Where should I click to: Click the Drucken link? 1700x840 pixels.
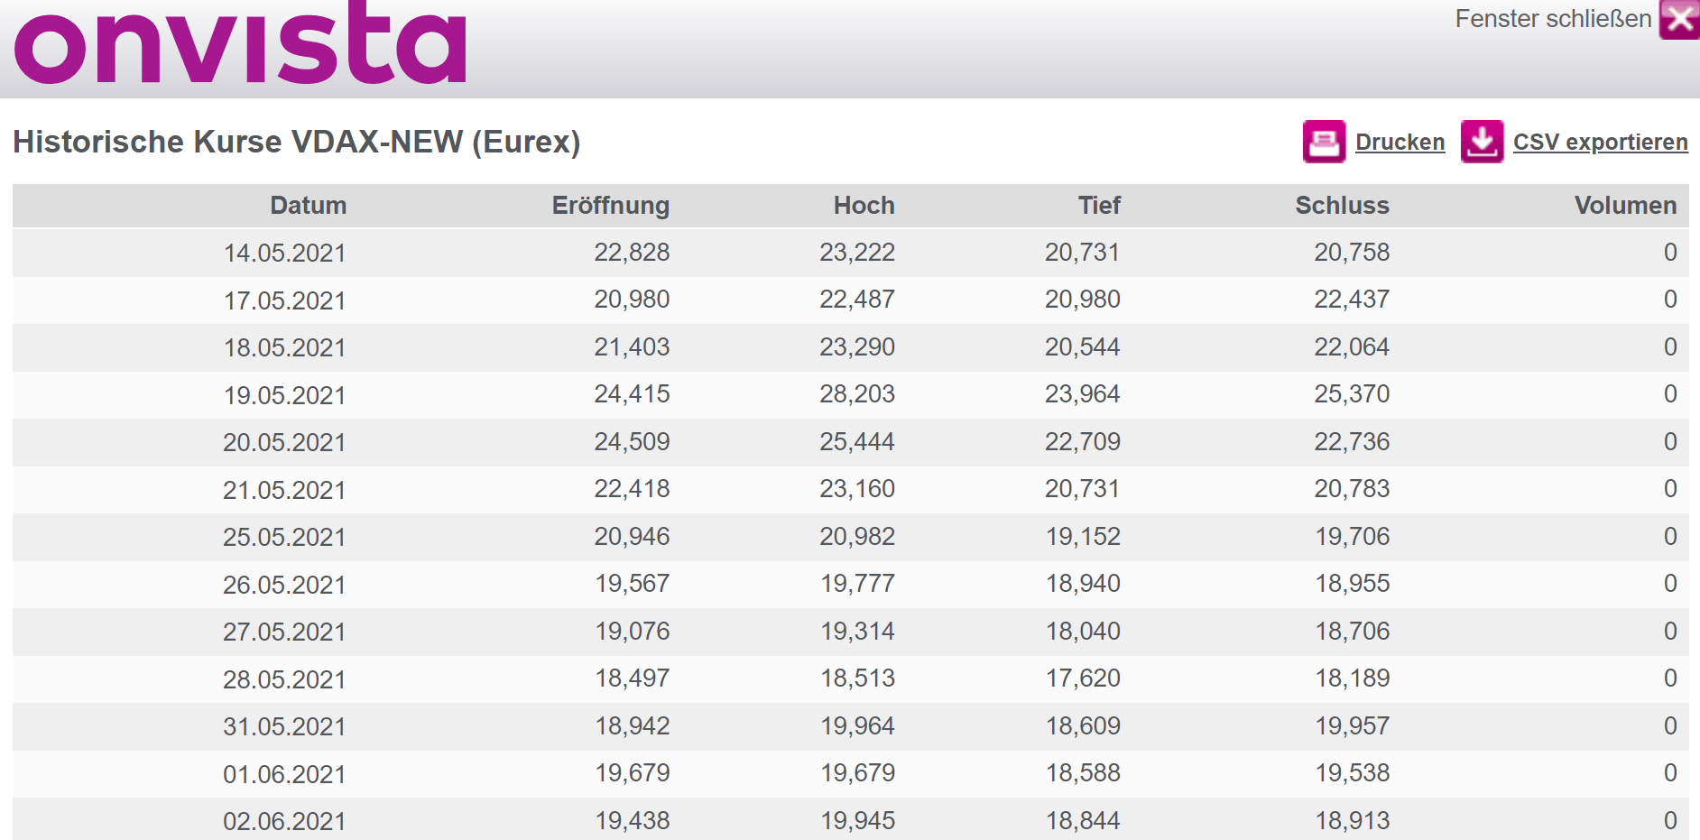1400,143
